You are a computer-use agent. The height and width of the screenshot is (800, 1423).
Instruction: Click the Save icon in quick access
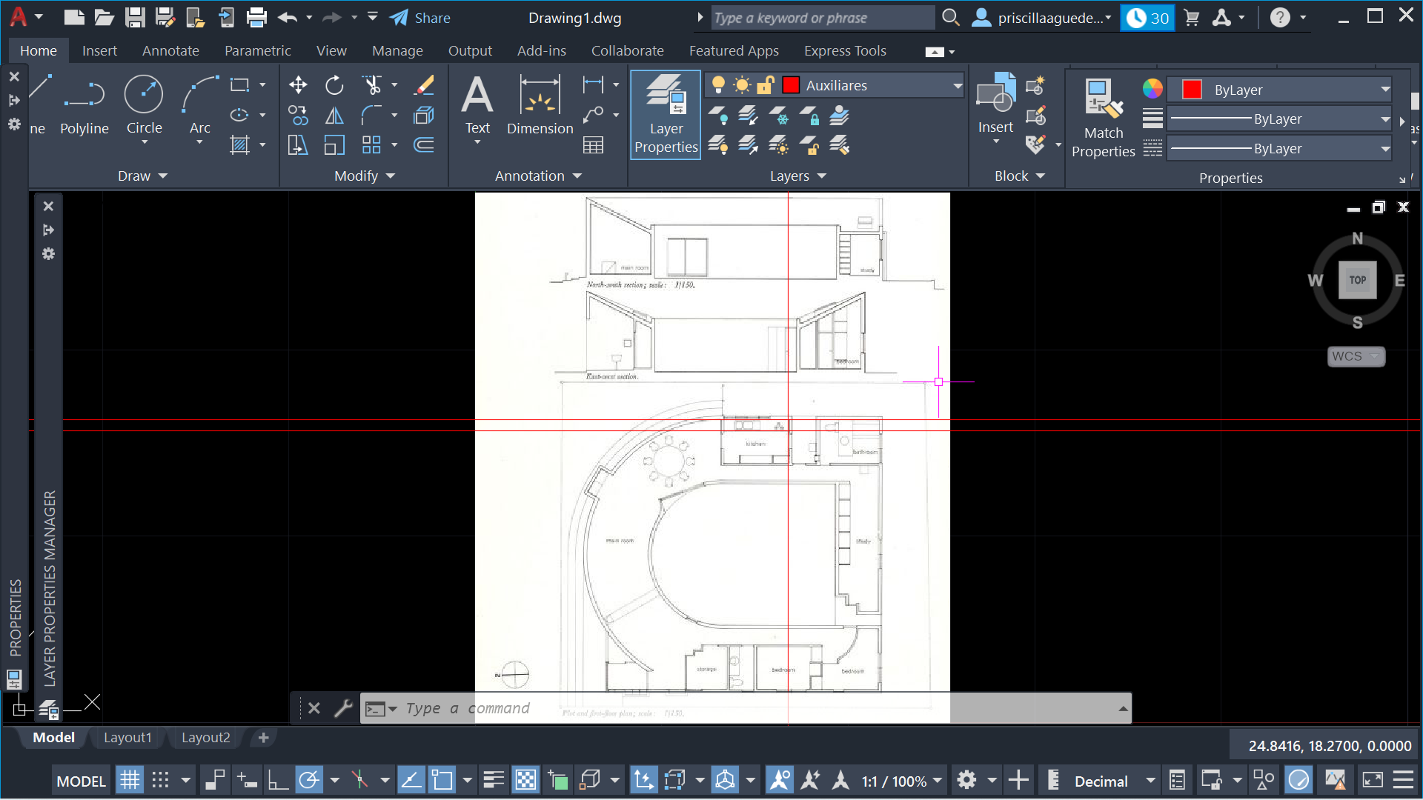click(134, 17)
